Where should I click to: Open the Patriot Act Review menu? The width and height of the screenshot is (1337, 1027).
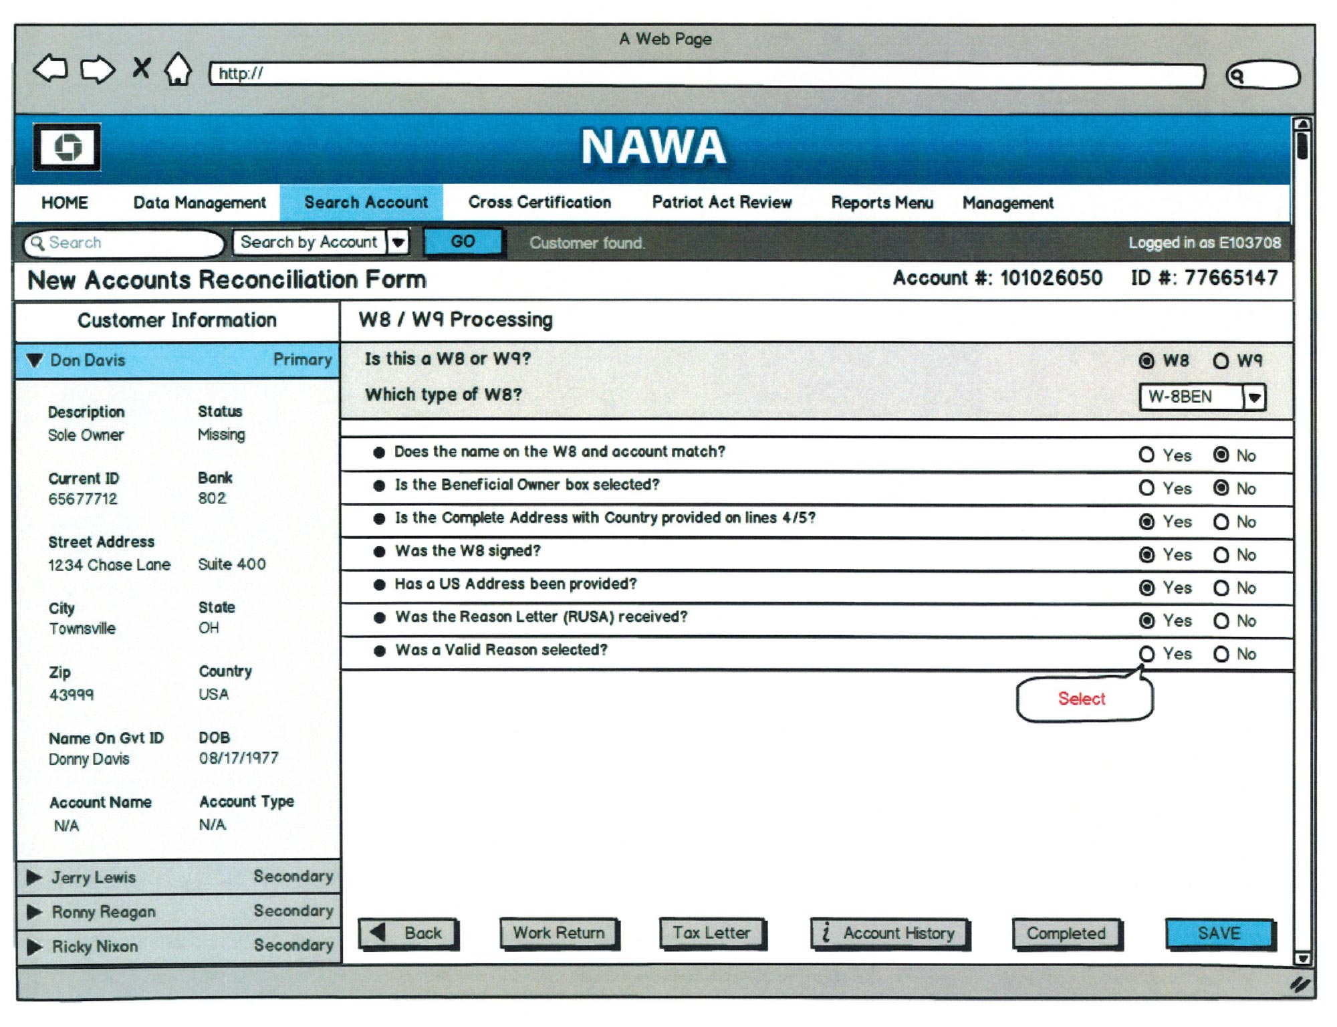[x=721, y=203]
